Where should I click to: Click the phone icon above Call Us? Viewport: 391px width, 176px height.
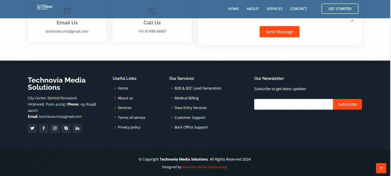click(x=152, y=11)
